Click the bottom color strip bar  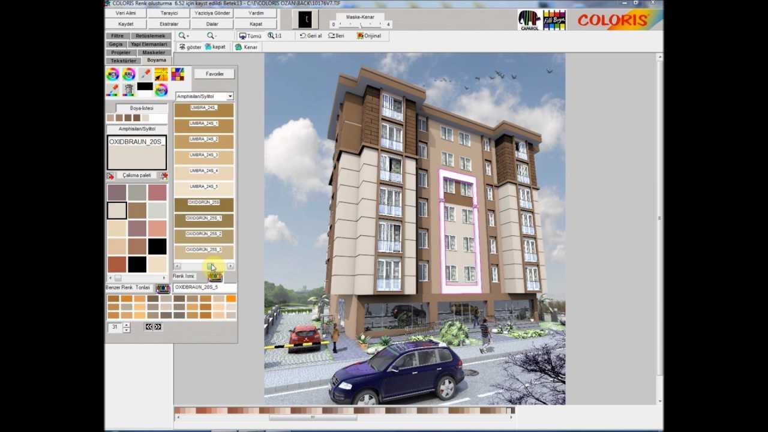point(344,410)
